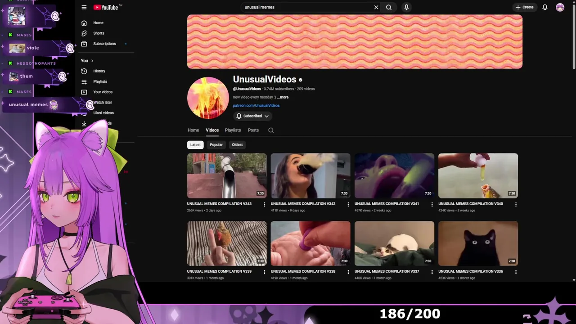The image size is (576, 324).
Task: Click the channel search magnifier icon
Action: (271, 130)
